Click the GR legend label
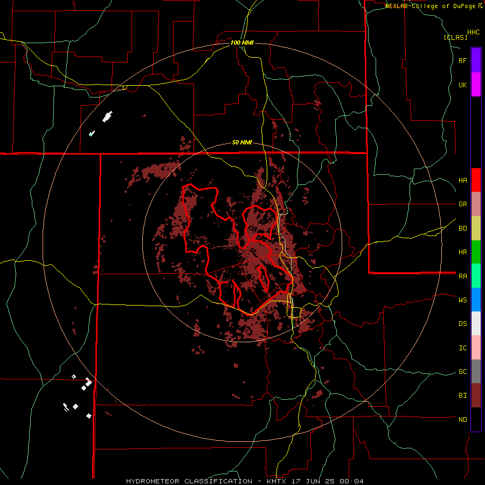The width and height of the screenshot is (485, 485). [x=463, y=204]
